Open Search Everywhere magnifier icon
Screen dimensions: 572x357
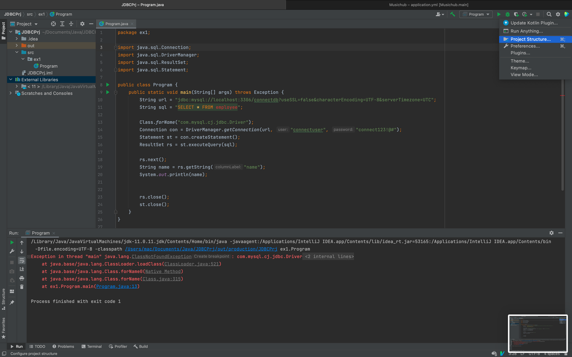coord(549,14)
